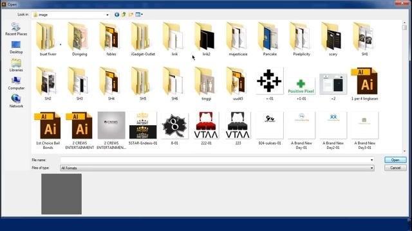Select the 5STAR-Endexis-01 file

143,128
